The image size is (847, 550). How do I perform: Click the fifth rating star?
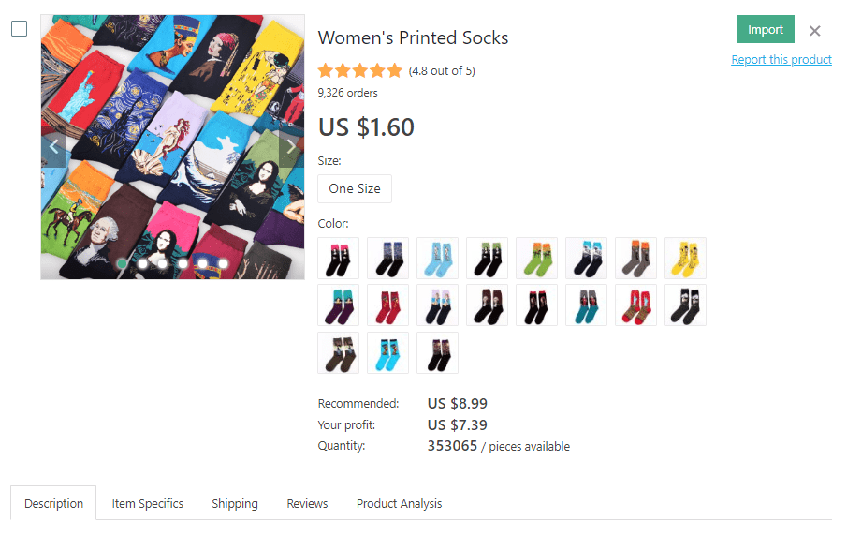coord(395,70)
